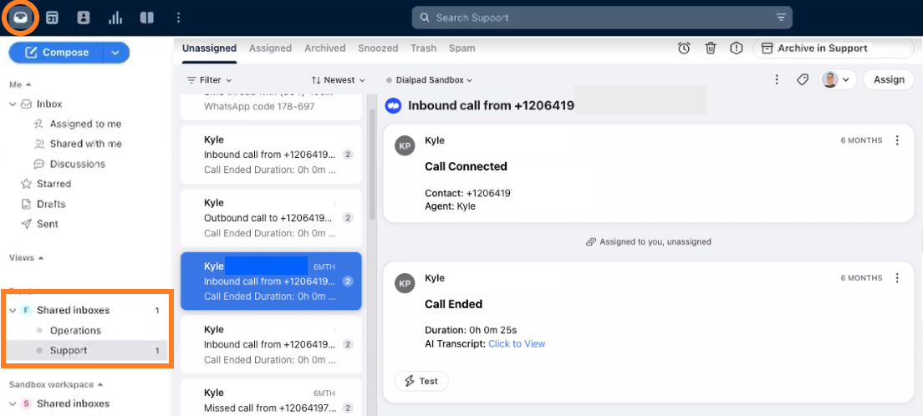Viewport: 923px width, 416px height.
Task: Switch to the Archived tab
Action: (x=325, y=48)
